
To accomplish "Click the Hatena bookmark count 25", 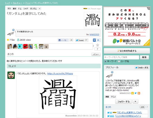I will (x=98, y=40).
